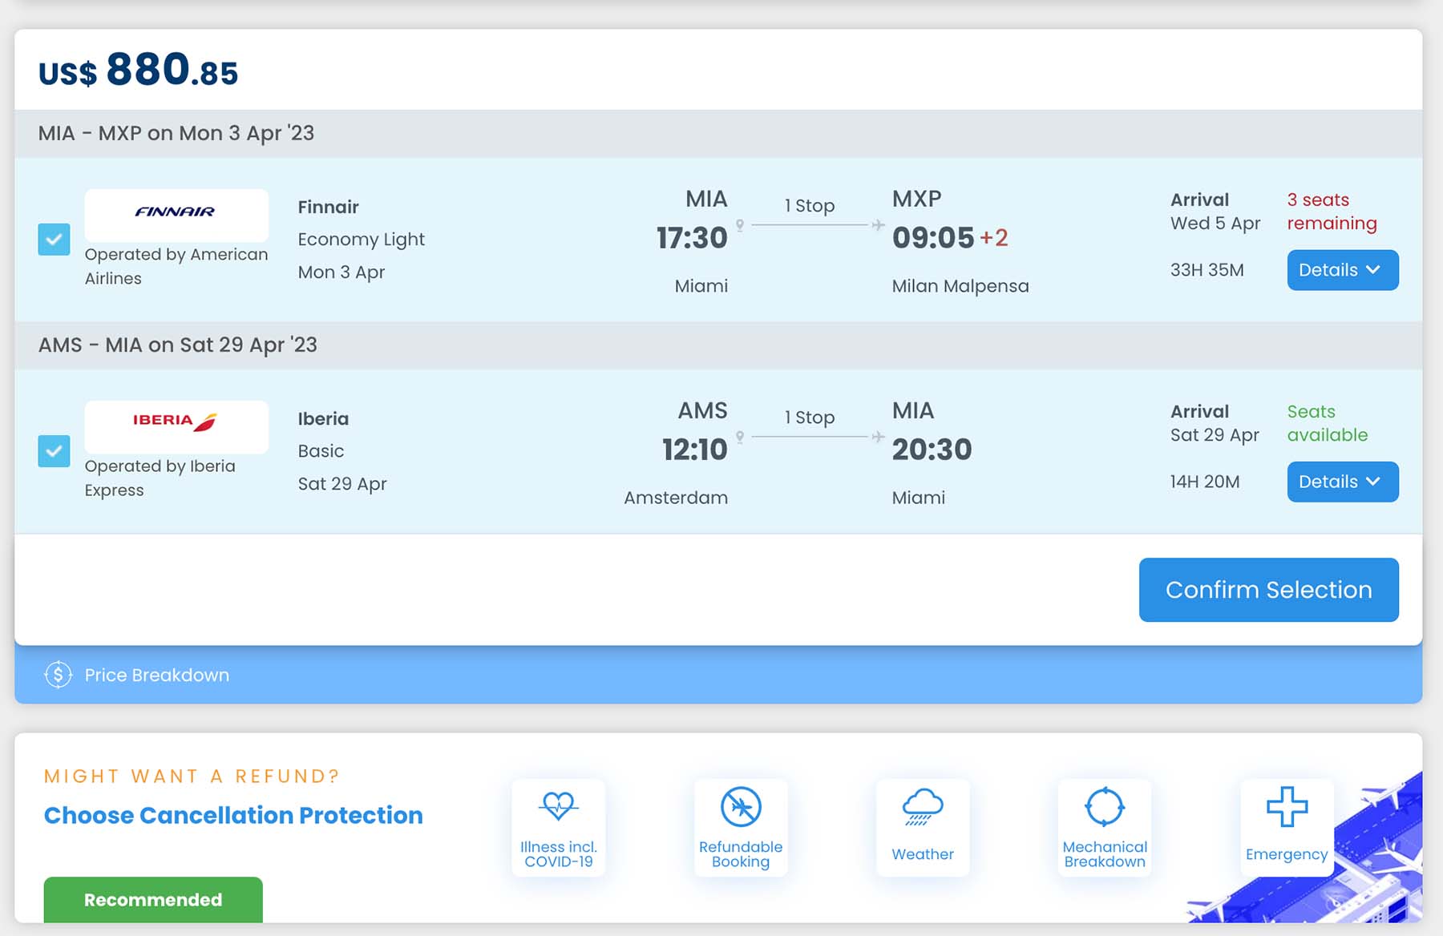Click the '3 seats remaining' notice
1443x936 pixels.
[x=1332, y=212]
